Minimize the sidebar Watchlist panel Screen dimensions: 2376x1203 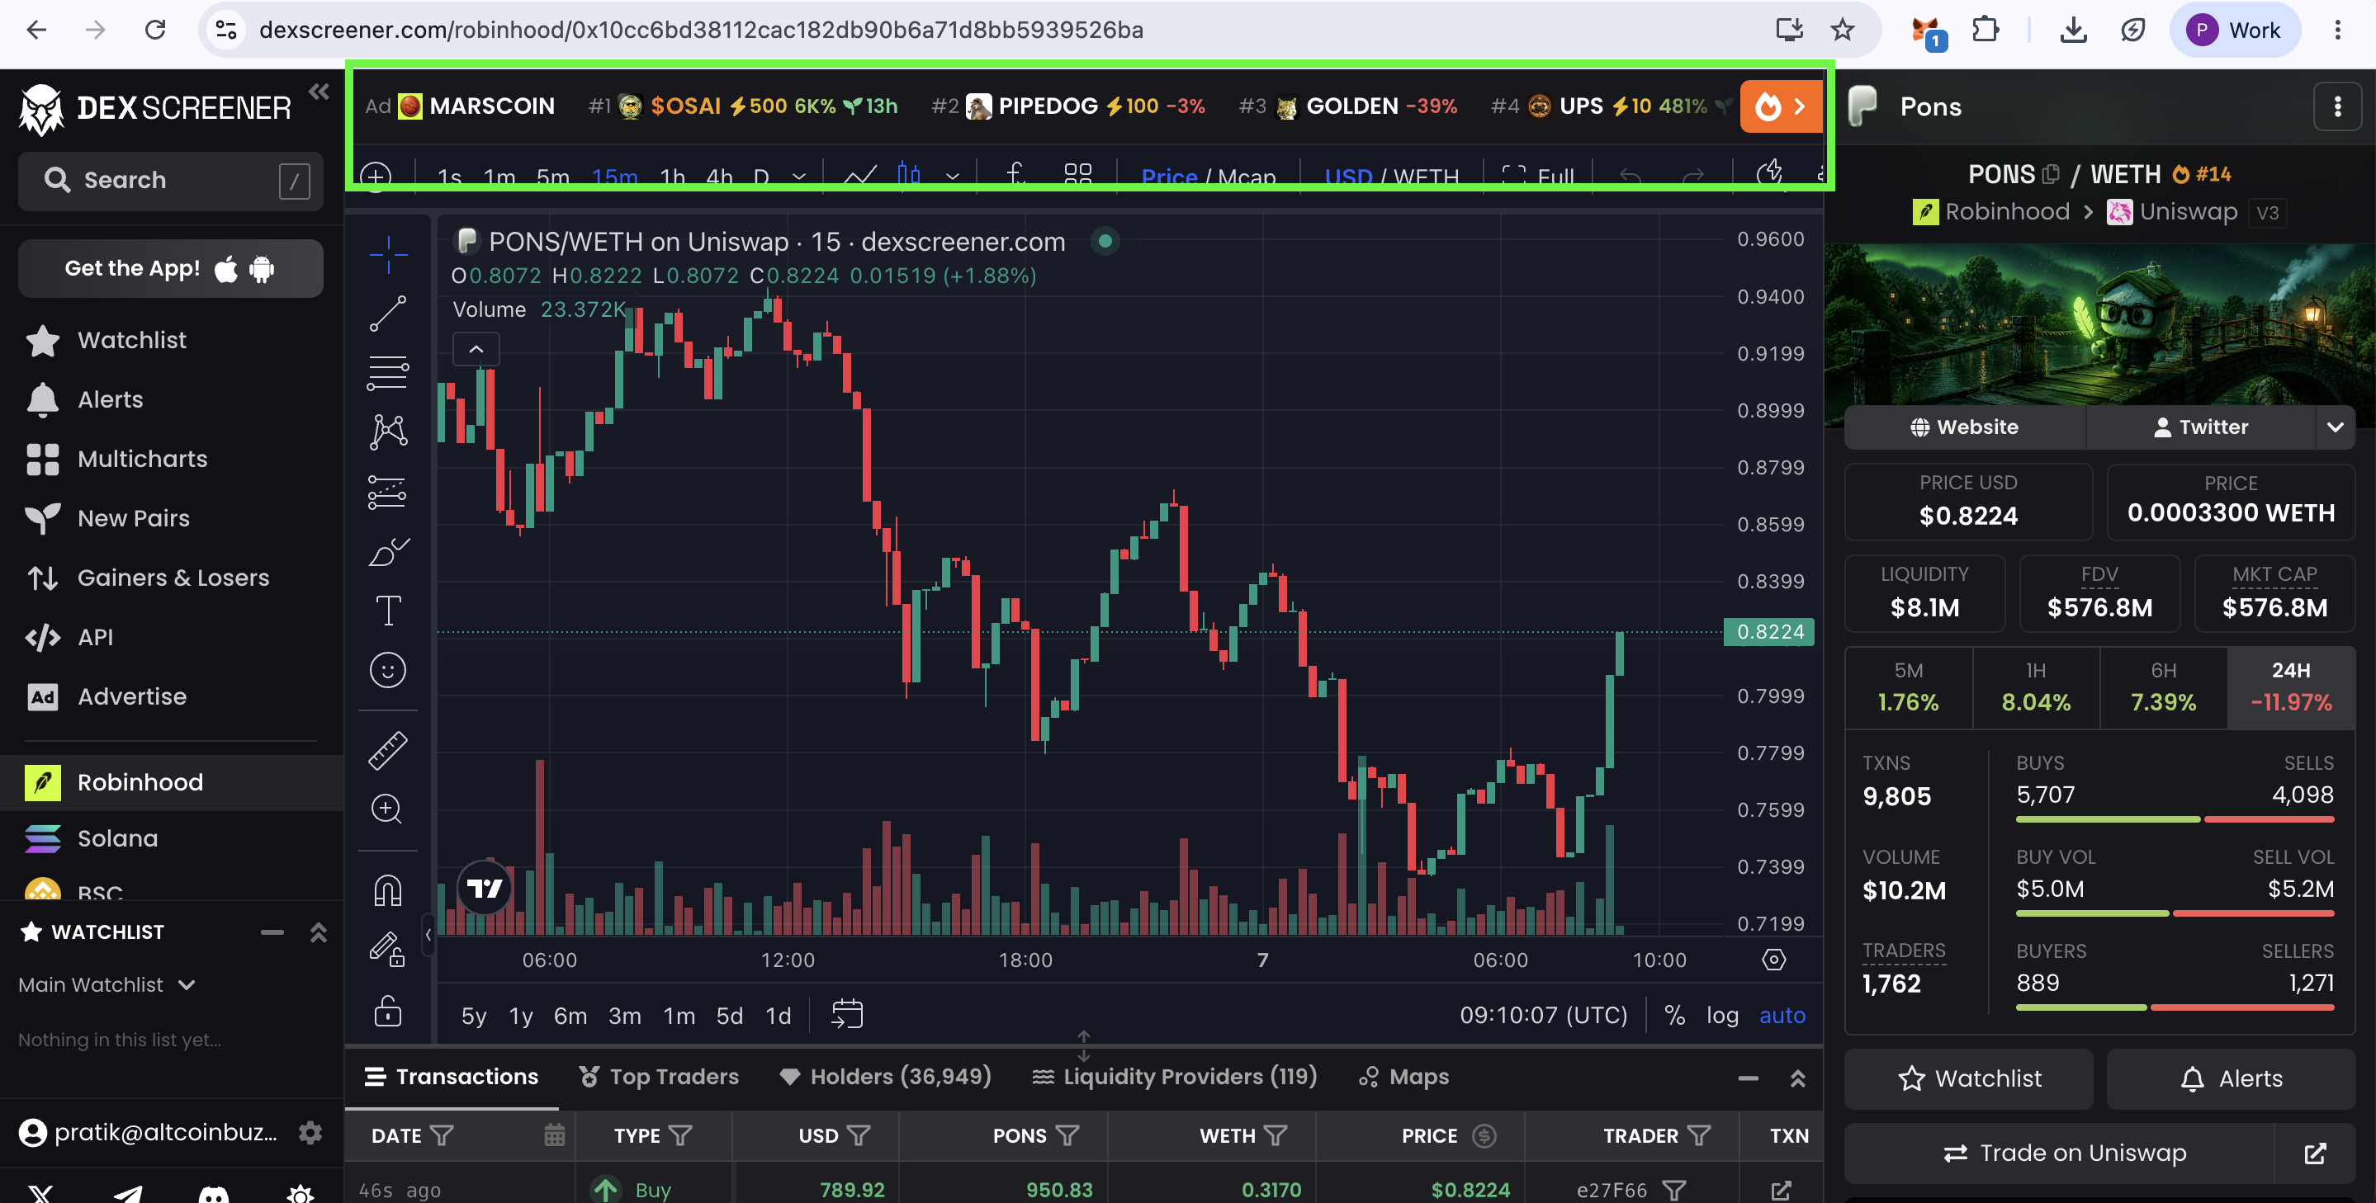[x=272, y=932]
